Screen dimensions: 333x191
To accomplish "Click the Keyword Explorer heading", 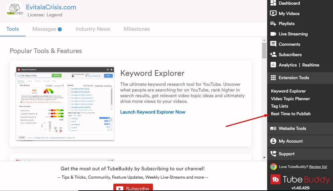I will [152, 73].
